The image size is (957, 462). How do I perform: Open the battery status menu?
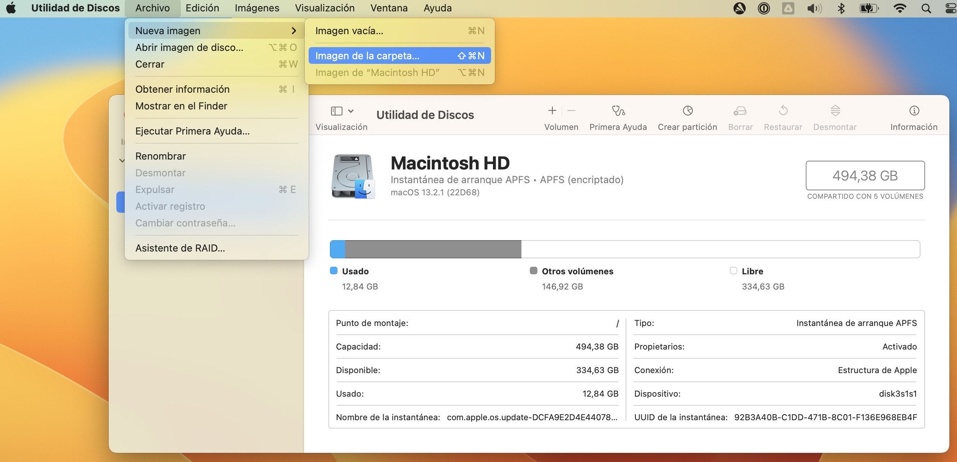[x=869, y=8]
